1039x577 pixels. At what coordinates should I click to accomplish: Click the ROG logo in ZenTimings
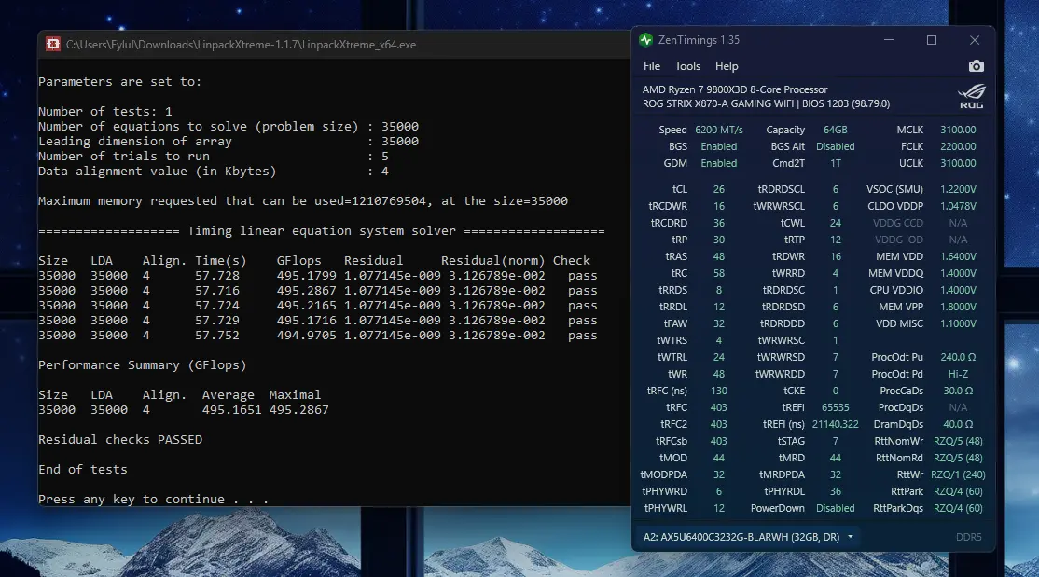pyautogui.click(x=972, y=97)
